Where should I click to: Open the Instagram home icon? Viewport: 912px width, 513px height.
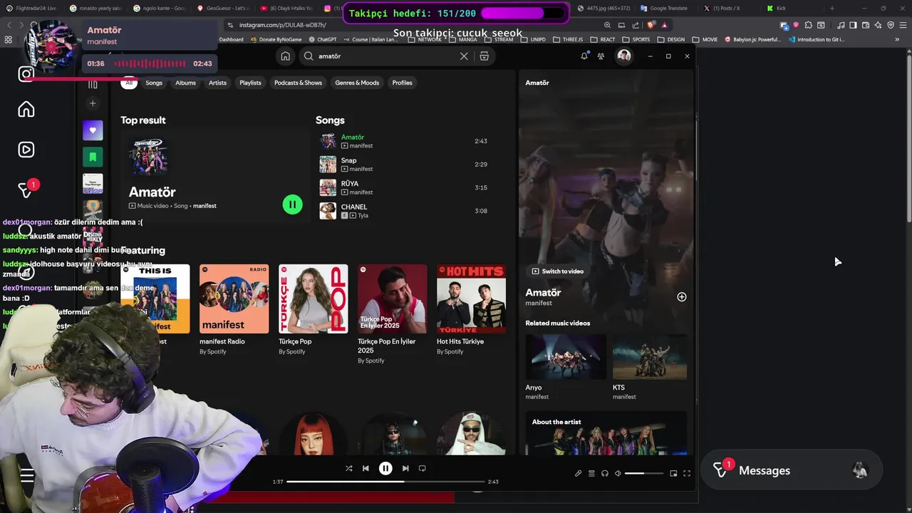tap(26, 109)
